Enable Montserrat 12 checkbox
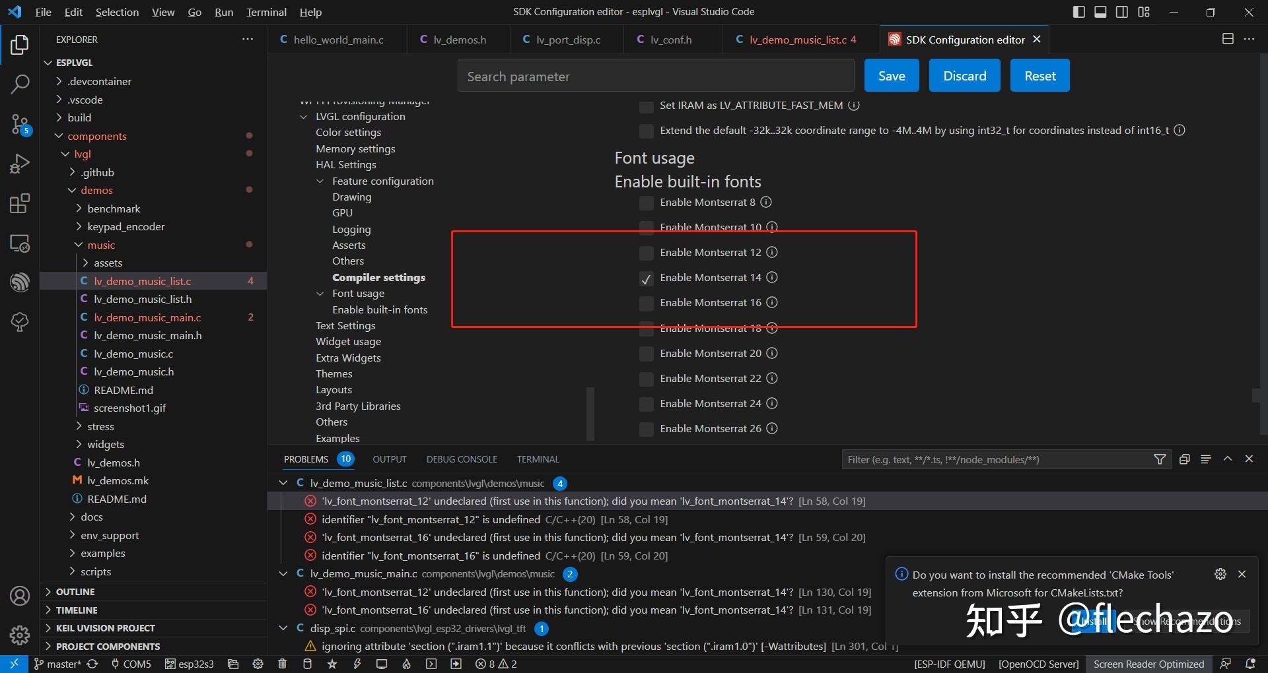Viewport: 1268px width, 673px height. click(647, 253)
